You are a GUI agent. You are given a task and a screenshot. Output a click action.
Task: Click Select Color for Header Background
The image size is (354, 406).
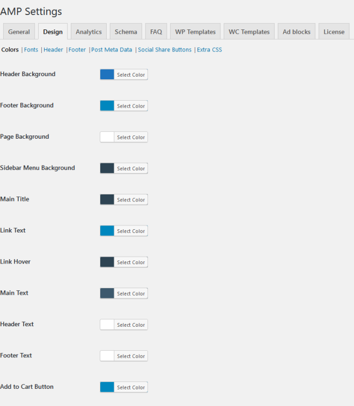[131, 74]
